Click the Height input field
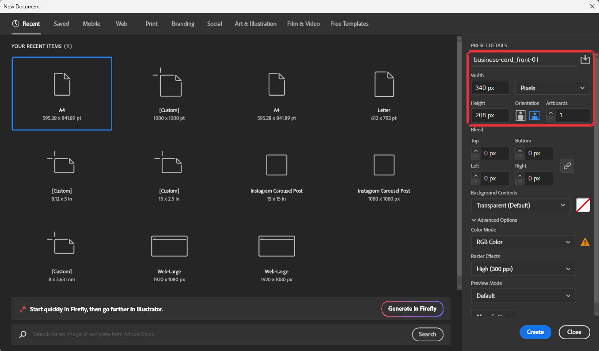This screenshot has width=599, height=351. [490, 115]
